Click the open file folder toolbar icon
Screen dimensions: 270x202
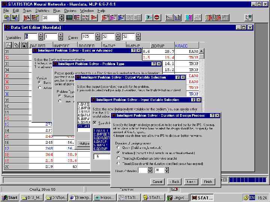click(7, 18)
